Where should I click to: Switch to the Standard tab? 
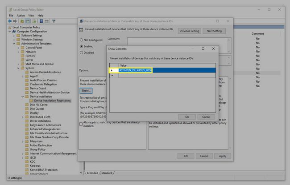pyautogui.click(x=107, y=173)
